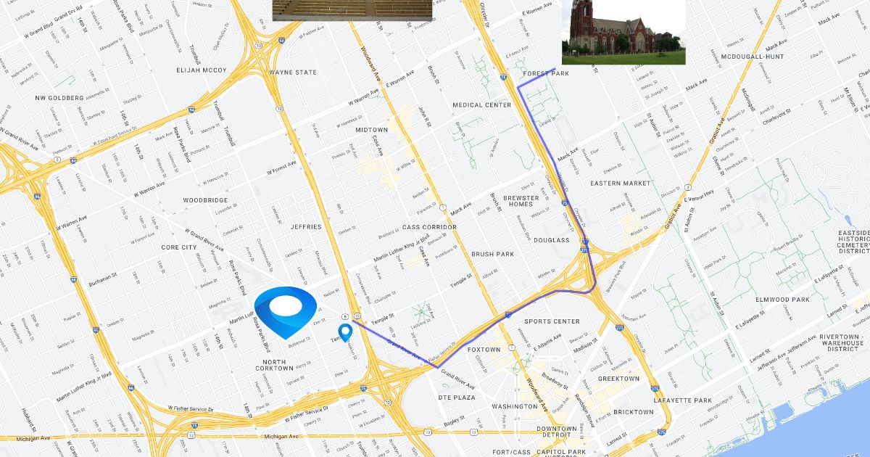Click the Route 1 shield in Foxtown

tap(512, 348)
